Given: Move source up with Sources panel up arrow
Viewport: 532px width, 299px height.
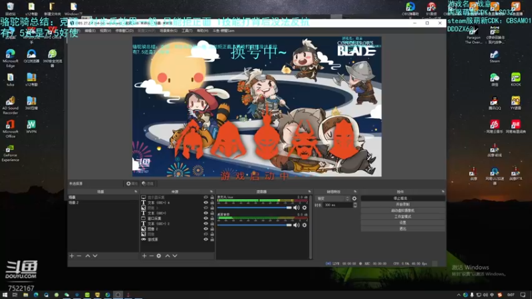Looking at the screenshot, I should (168, 256).
